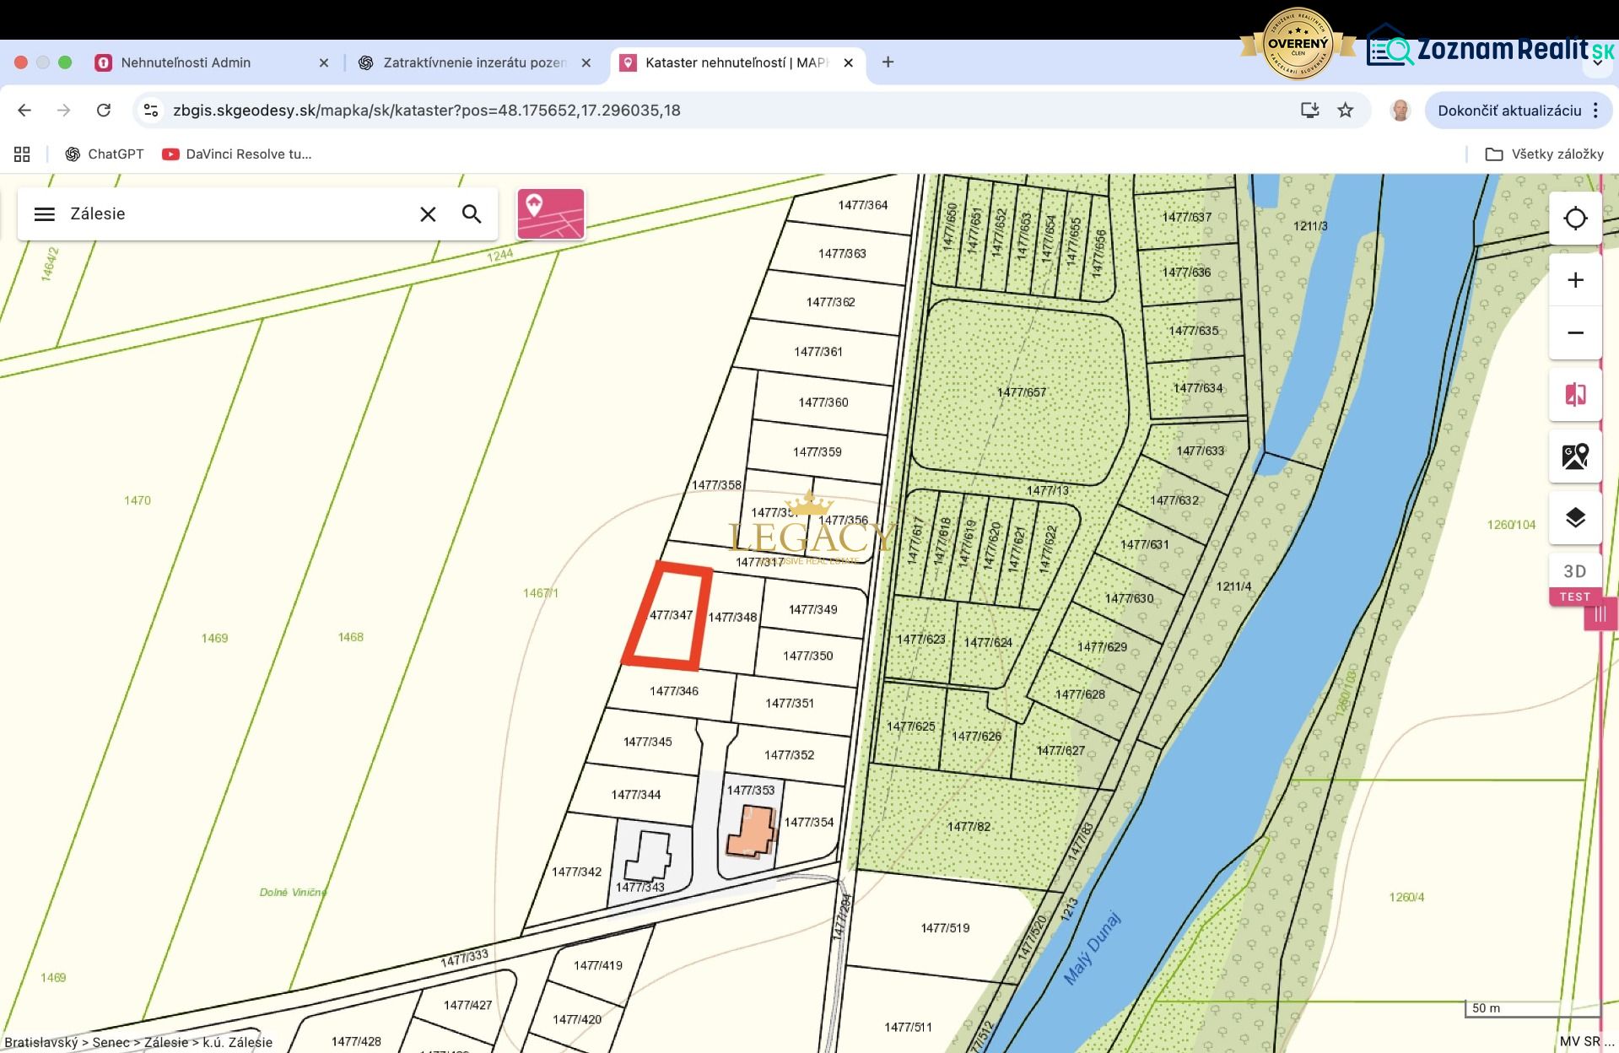
Task: Open the basemap gallery icon
Action: point(1575,456)
